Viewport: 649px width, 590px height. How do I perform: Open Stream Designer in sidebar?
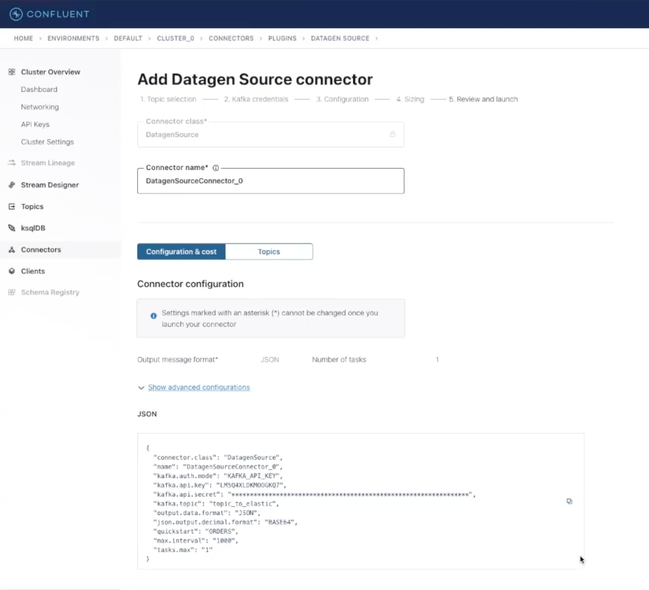(x=50, y=185)
